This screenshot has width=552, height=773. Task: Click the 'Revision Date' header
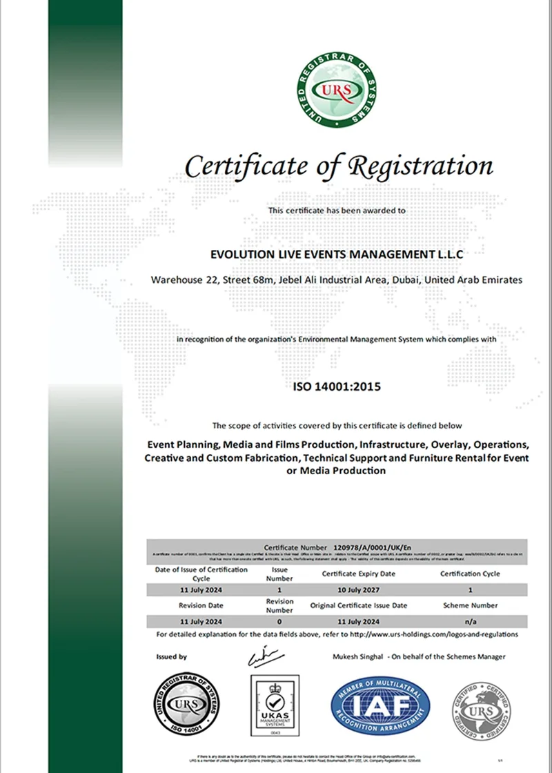point(201,605)
